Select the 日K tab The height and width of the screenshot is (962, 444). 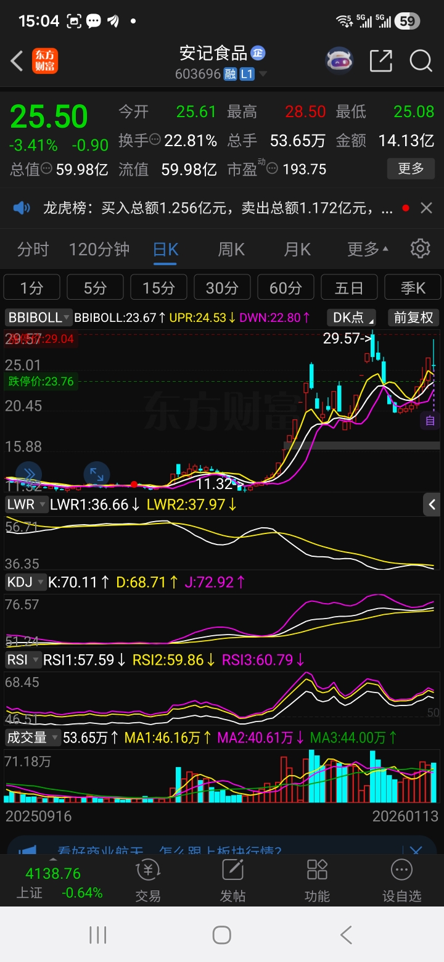point(165,249)
